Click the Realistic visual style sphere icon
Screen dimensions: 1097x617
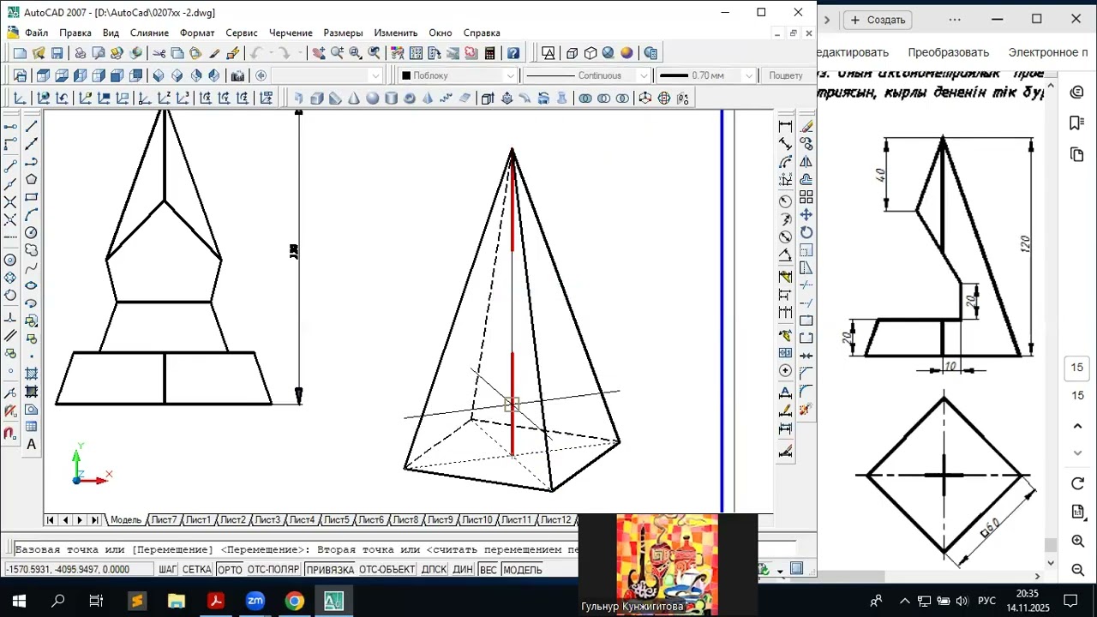[626, 53]
